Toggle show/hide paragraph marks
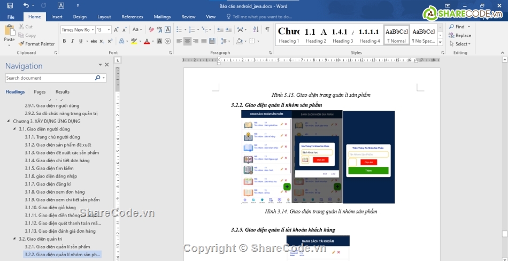 (x=267, y=30)
